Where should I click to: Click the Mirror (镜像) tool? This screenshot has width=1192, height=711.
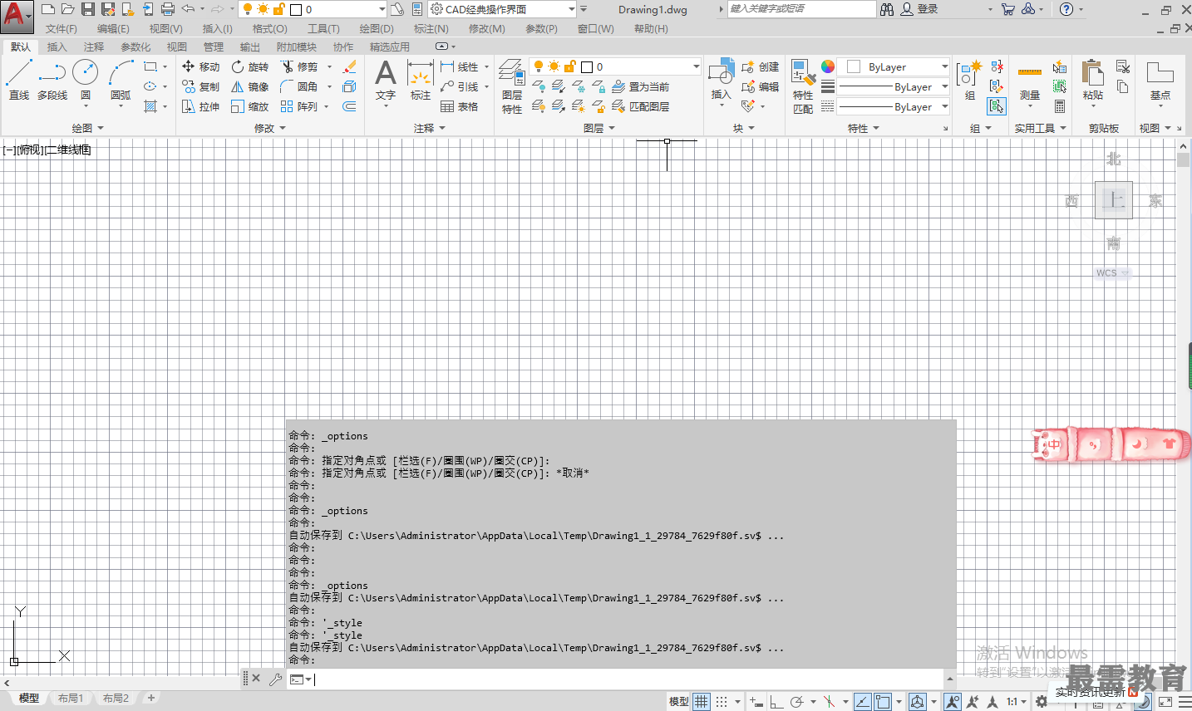(x=250, y=86)
